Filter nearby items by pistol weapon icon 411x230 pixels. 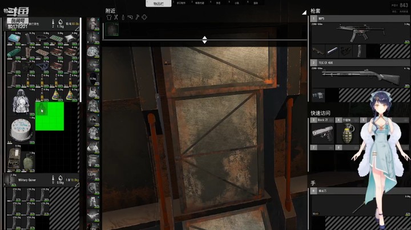(130, 17)
